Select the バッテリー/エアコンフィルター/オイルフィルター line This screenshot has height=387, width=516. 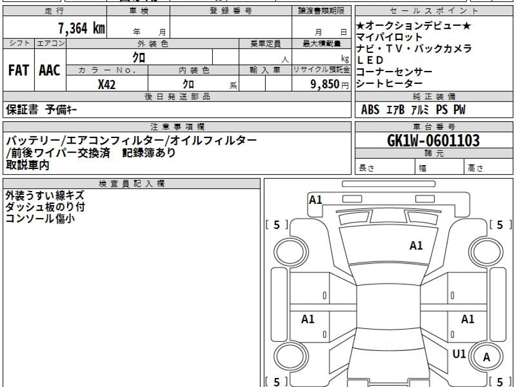pyautogui.click(x=131, y=141)
